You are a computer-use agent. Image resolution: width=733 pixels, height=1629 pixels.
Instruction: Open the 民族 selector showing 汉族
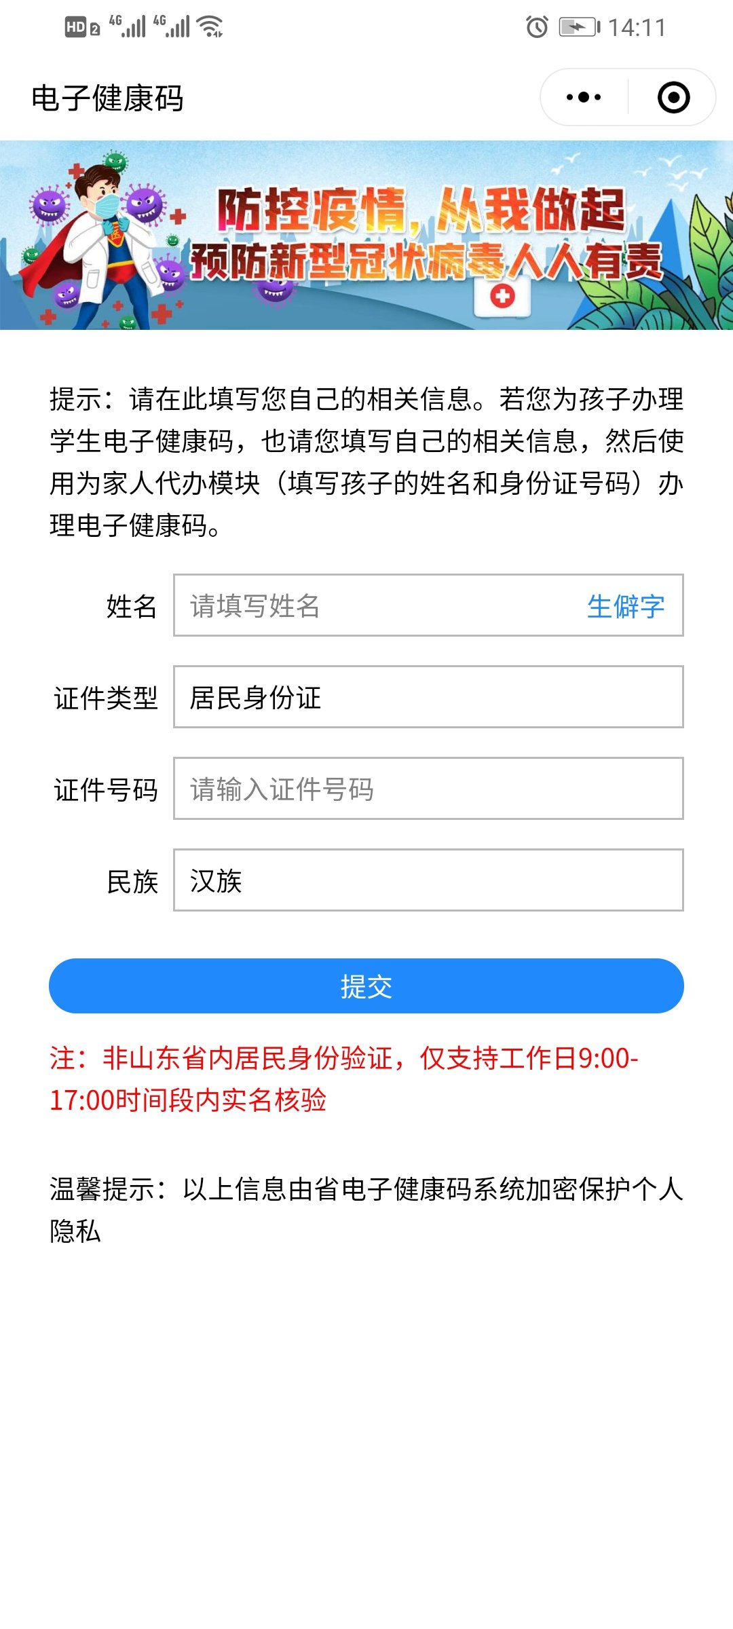point(428,880)
